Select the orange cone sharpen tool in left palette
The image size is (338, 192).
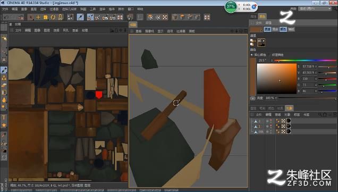point(4,100)
